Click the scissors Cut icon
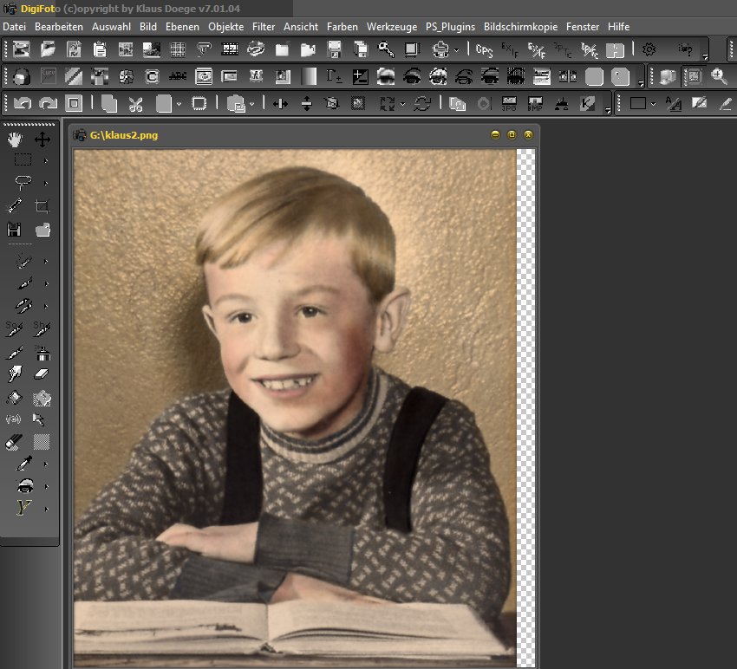This screenshot has height=669, width=737. pos(135,104)
